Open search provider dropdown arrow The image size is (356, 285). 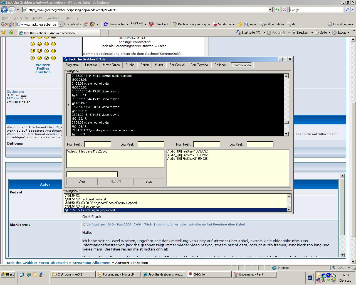(353, 10)
